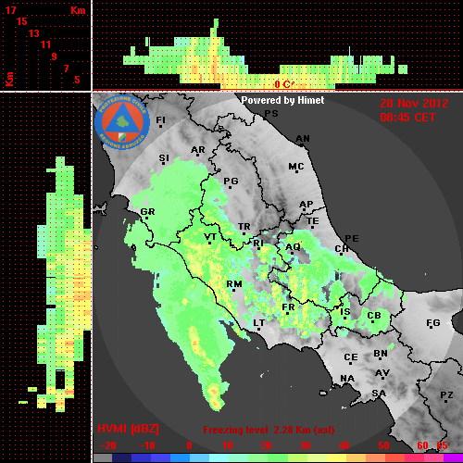Click the '9' km altitude label
The height and width of the screenshot is (463, 463).
click(x=55, y=56)
